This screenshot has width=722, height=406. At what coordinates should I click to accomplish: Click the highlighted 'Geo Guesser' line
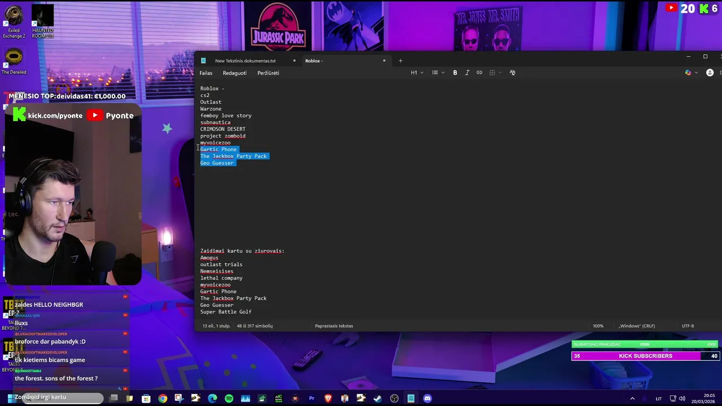[217, 163]
